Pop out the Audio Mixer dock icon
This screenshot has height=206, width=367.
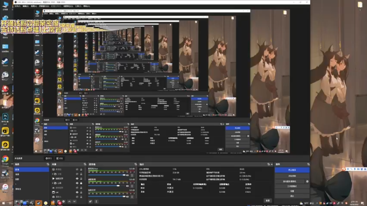tap(135, 164)
